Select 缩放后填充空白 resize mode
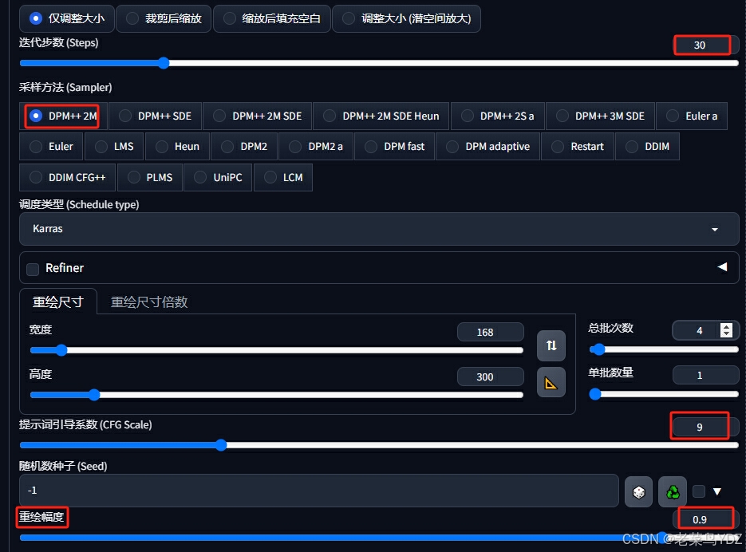This screenshot has height=552, width=746. pyautogui.click(x=271, y=18)
